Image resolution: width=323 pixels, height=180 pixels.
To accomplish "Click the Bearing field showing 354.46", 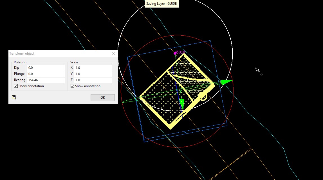I will (x=46, y=80).
